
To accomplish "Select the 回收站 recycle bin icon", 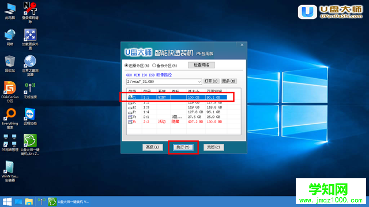I will pyautogui.click(x=10, y=64).
